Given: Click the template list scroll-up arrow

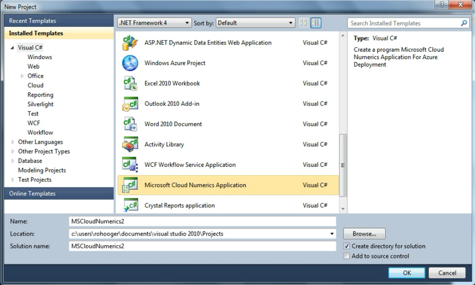Looking at the screenshot, I should point(343,36).
